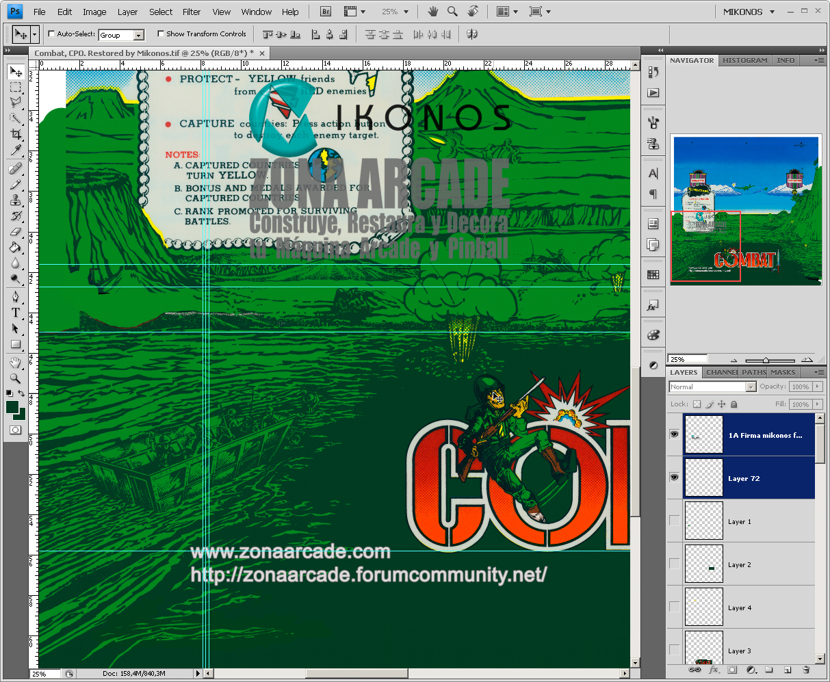Open the Filter menu
Image resolution: width=830 pixels, height=682 pixels.
[x=192, y=12]
